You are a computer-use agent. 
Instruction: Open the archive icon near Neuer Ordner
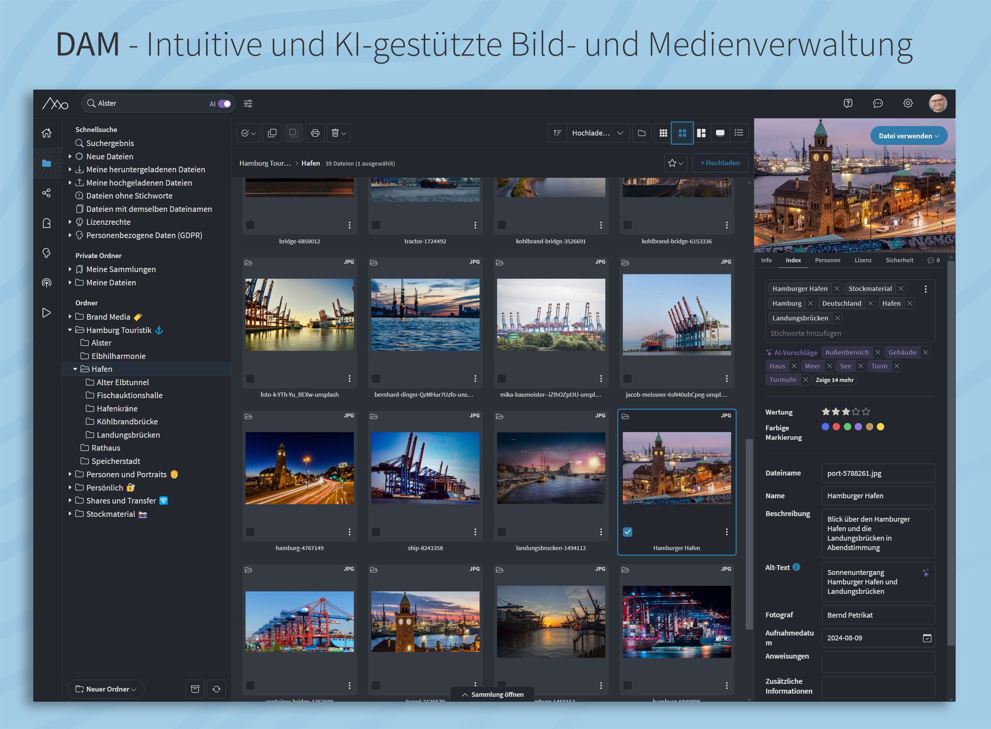pos(195,689)
